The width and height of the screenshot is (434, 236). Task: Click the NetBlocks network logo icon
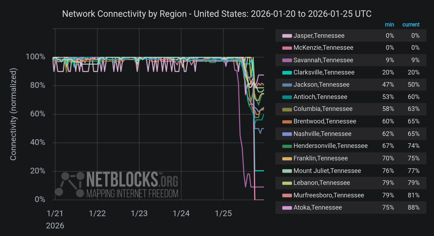pos(70,184)
